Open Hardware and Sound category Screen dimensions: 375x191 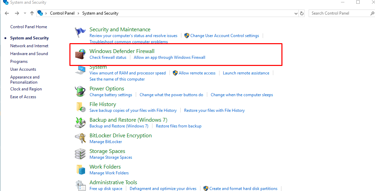(29, 54)
